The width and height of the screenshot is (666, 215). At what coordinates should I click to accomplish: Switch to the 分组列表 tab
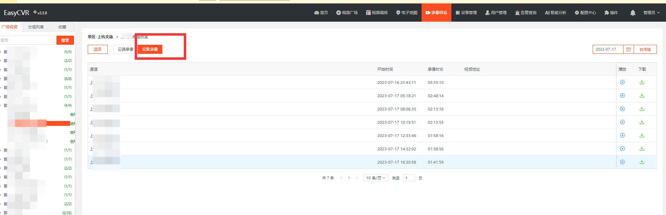[36, 27]
